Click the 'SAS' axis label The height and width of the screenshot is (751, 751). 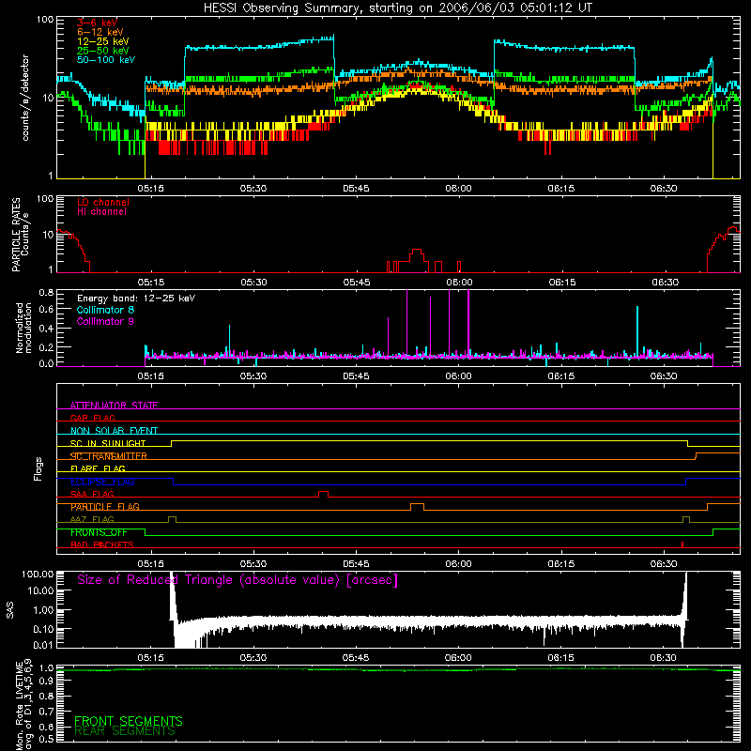click(9, 610)
